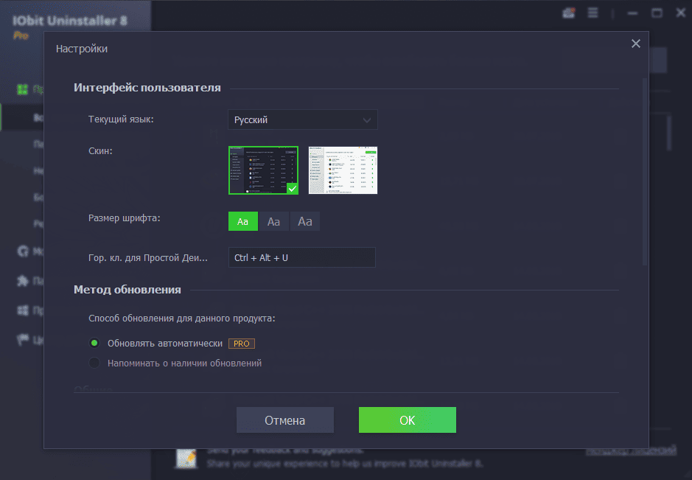Click the Интерфейс пользователя section heading
The height and width of the screenshot is (480, 692).
click(x=147, y=88)
